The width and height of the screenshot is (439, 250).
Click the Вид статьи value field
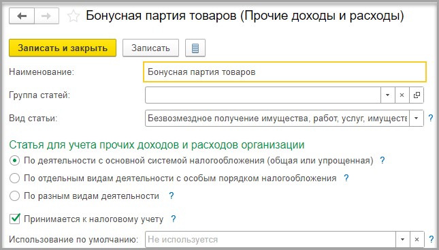[x=277, y=118]
